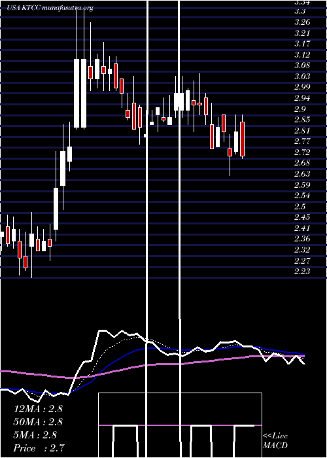Click the 2.9 price axis label
Viewport: 327px width, 458px height.
coord(300,109)
